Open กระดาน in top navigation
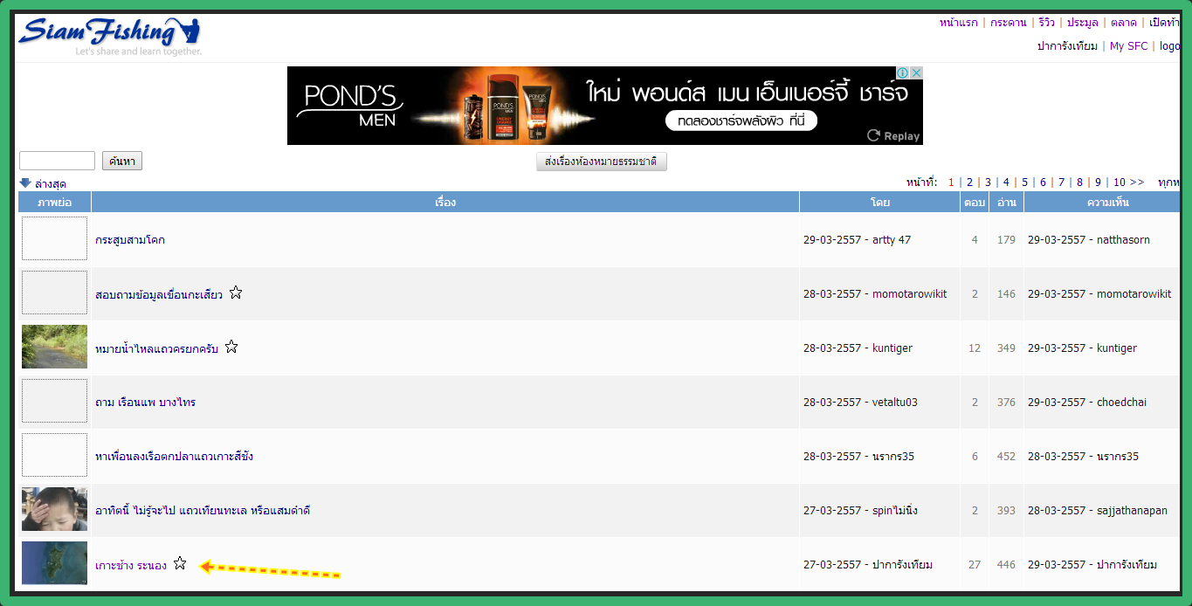1192x606 pixels. pyautogui.click(x=1009, y=23)
